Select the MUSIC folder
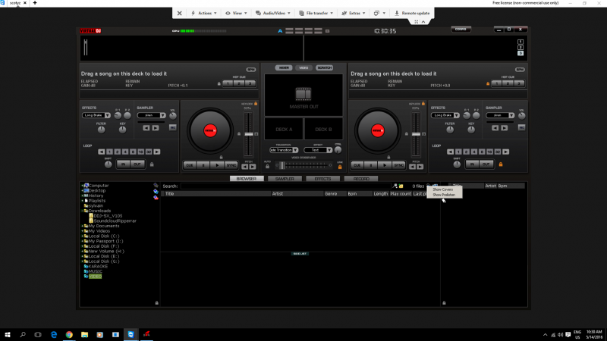 [x=96, y=271]
